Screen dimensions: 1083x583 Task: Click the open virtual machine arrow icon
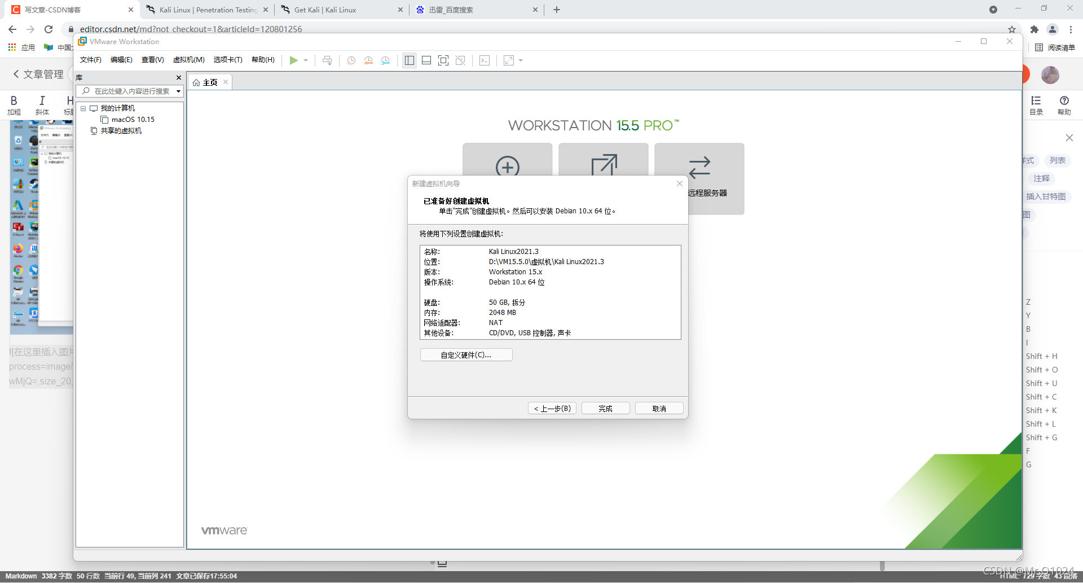604,165
